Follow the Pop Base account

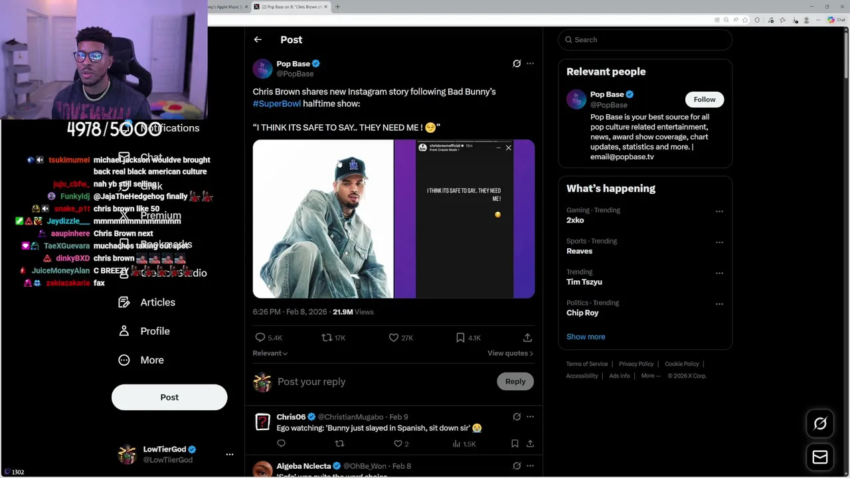click(705, 100)
